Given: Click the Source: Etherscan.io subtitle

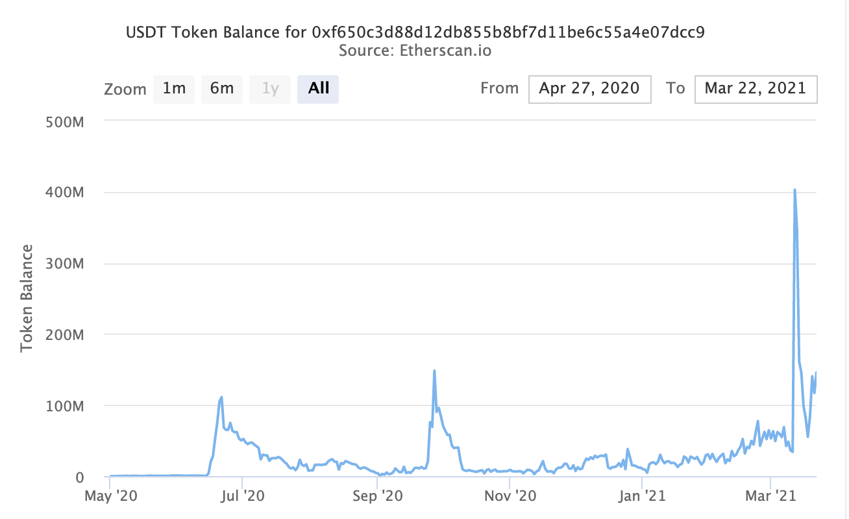Looking at the screenshot, I should click(x=415, y=51).
